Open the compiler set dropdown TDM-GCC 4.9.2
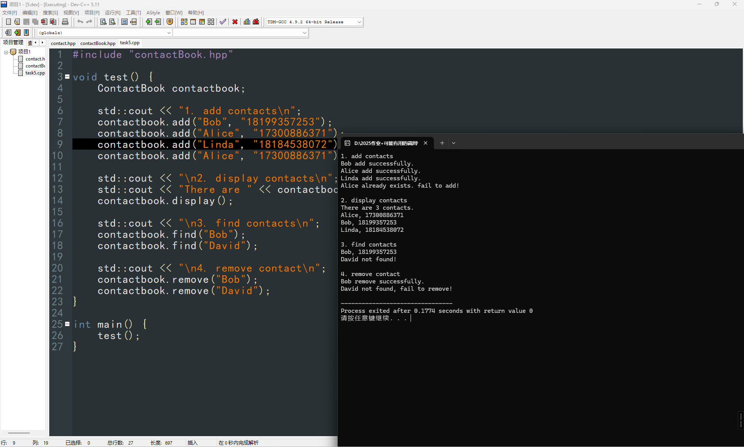Screen dimensions: 744x447 (x=314, y=22)
